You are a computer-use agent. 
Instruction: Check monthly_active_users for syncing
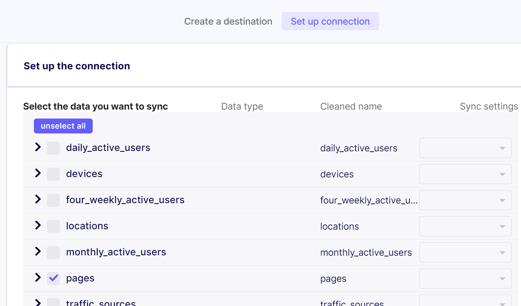[x=53, y=252]
